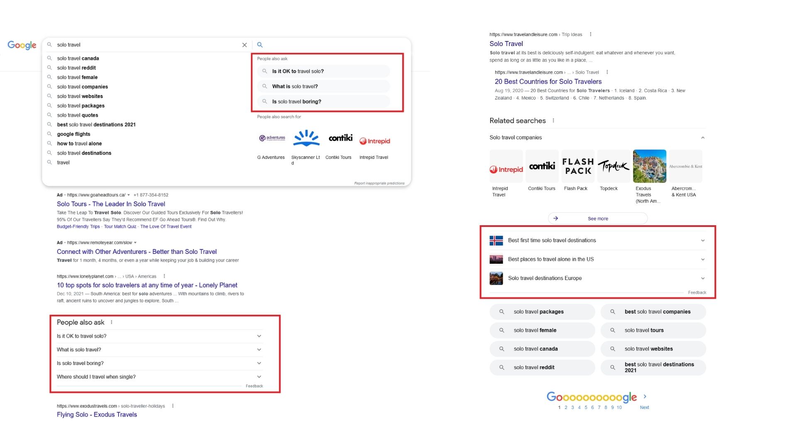Open the Skyscanner Ltd logo thumbnail

pyautogui.click(x=306, y=138)
